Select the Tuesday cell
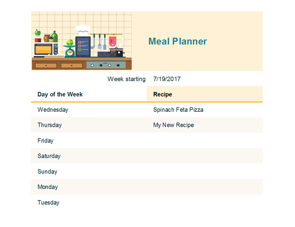This screenshot has width=295, height=227. 49,203
